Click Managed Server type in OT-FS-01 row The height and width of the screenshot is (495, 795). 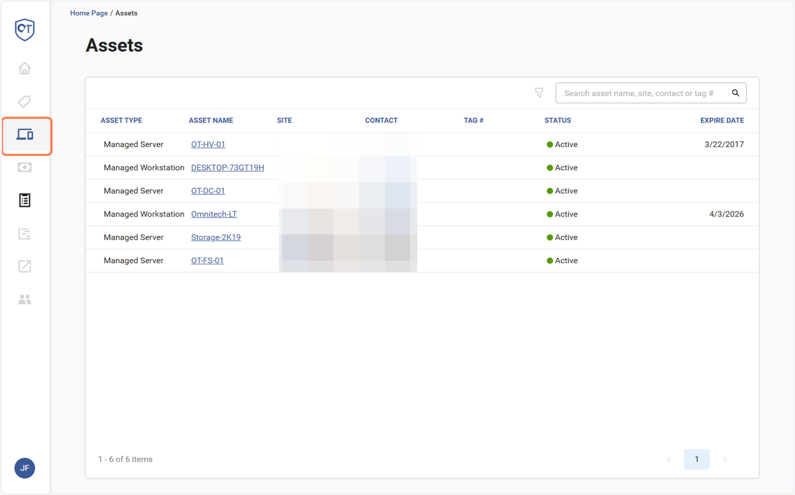pyautogui.click(x=134, y=260)
